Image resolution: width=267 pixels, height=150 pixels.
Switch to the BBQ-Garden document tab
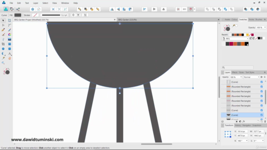128,20
